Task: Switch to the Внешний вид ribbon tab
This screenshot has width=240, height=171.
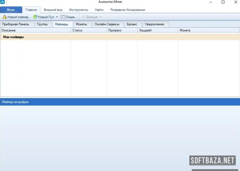Action: pyautogui.click(x=53, y=10)
